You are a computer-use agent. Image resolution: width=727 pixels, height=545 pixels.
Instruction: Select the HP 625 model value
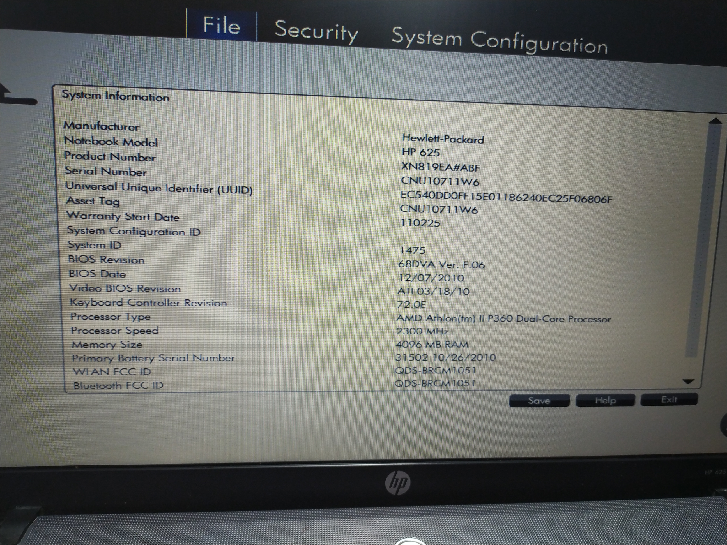[x=421, y=153]
